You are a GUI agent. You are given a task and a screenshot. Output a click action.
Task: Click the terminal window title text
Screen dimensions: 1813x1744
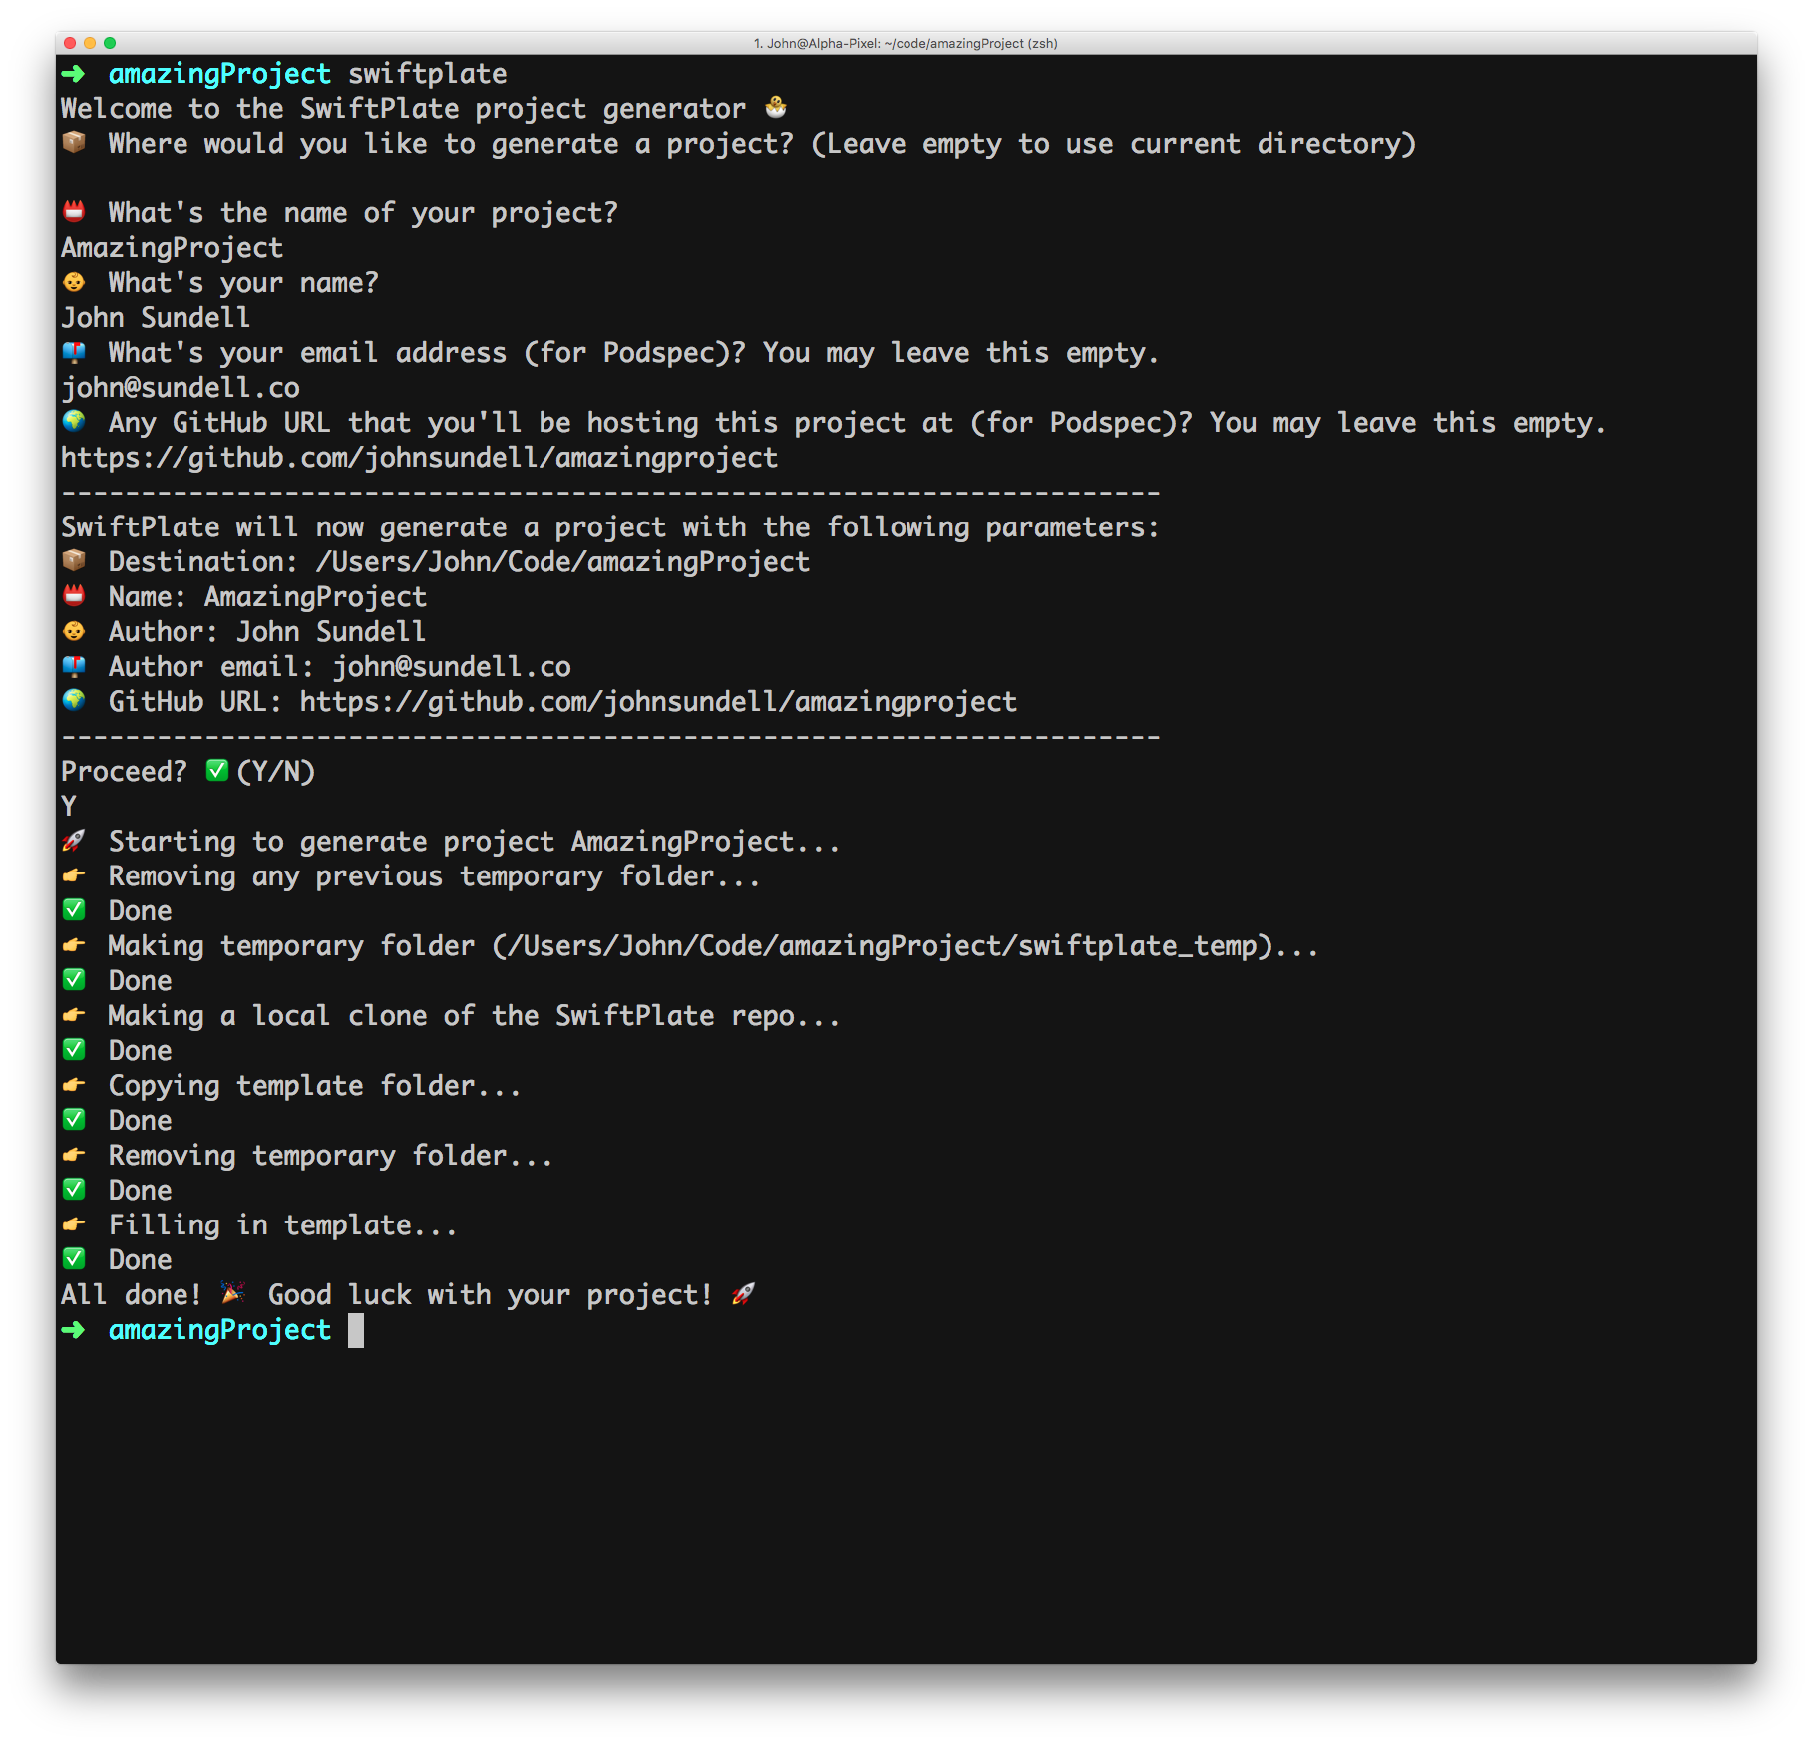click(906, 43)
